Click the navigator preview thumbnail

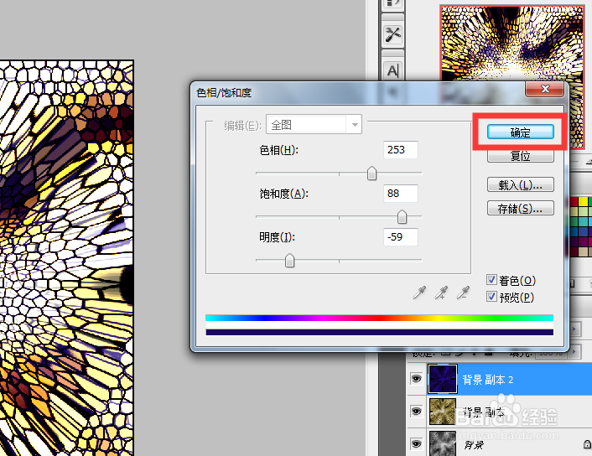tap(512, 44)
